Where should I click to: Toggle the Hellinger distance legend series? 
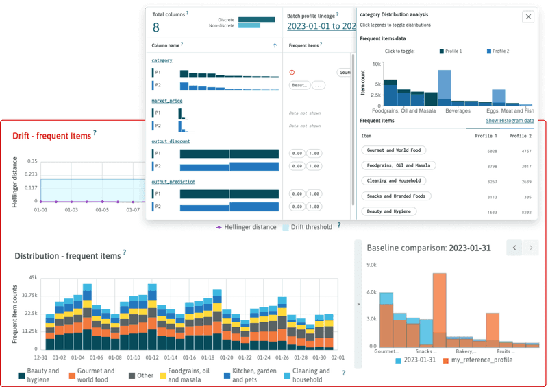coord(244,227)
